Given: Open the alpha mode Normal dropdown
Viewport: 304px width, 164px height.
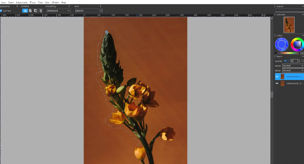Looking at the screenshot, I should [293, 70].
